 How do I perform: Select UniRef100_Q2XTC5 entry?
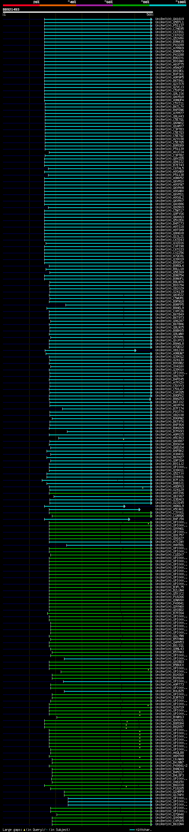(169, 84)
